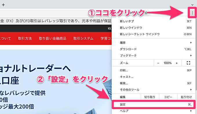Click 貼り付け in the edit row
The width and height of the screenshot is (197, 114).
[186, 97]
